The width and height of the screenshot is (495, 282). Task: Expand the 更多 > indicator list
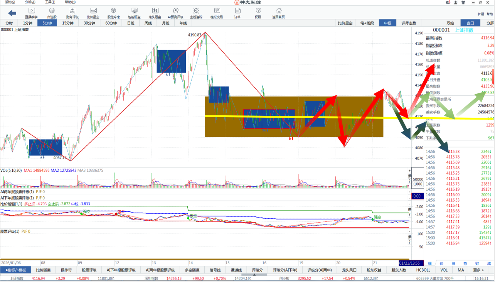pyautogui.click(x=478, y=270)
